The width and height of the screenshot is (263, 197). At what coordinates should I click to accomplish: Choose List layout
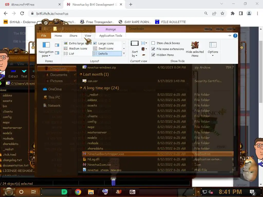coord(69,54)
